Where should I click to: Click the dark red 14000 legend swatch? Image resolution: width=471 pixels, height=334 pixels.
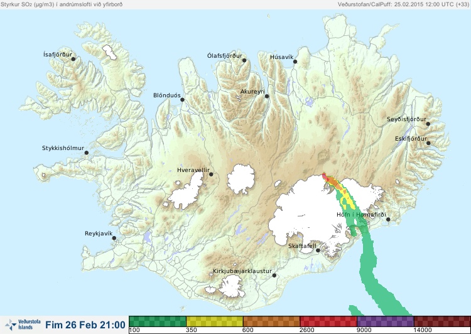coord(442,321)
